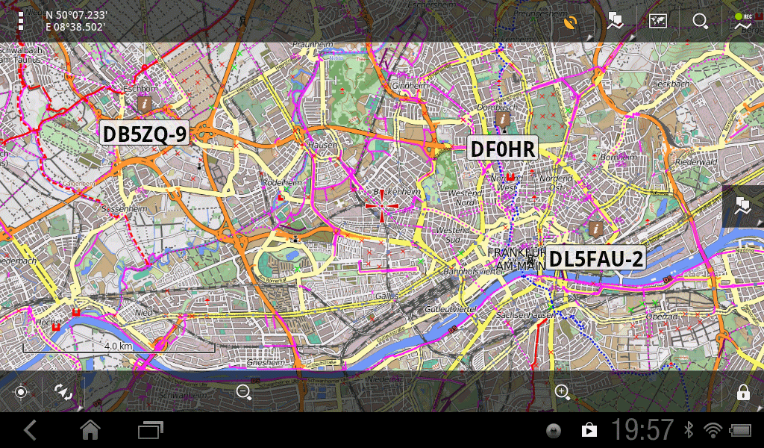Open the right side panel data icon
Screen dimensions: 764x448
pos(743,206)
